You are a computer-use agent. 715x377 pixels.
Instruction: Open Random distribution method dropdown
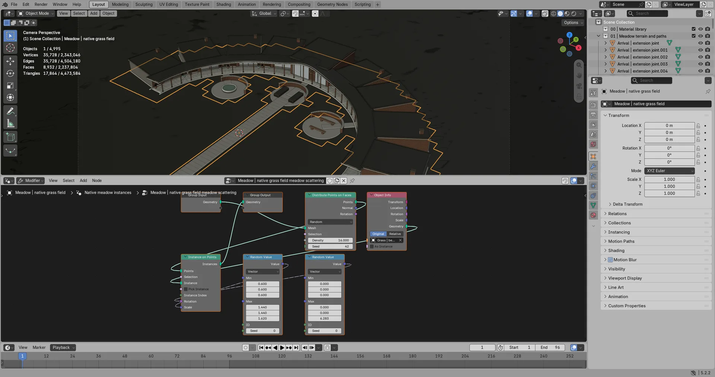point(330,222)
